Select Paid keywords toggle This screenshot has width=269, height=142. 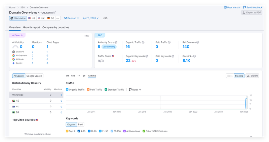[80, 124]
